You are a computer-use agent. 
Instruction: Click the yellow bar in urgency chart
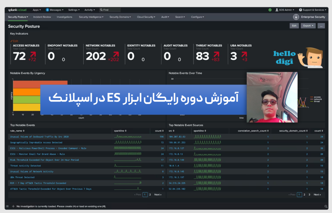coord(27,107)
